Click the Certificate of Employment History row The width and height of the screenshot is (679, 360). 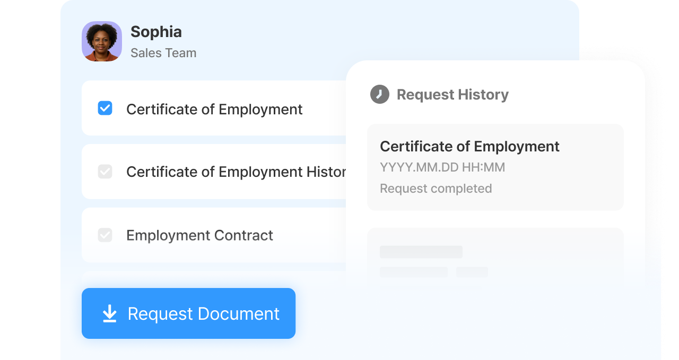coord(214,172)
